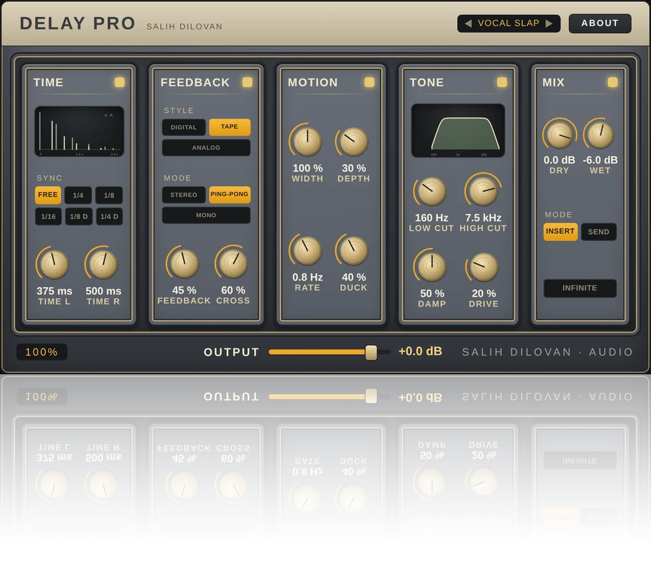Click the TIME R knob
The image size is (651, 580).
(x=103, y=264)
